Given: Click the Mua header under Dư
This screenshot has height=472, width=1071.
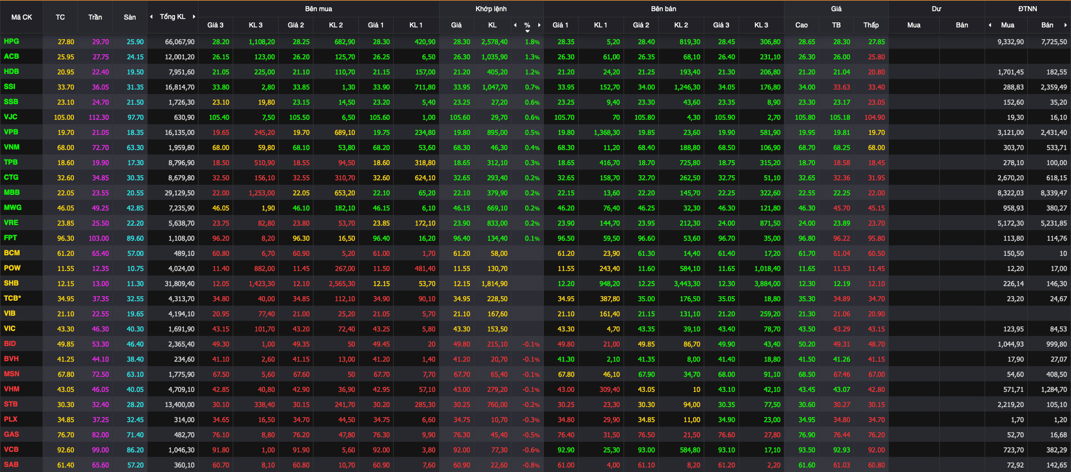Looking at the screenshot, I should click(913, 25).
